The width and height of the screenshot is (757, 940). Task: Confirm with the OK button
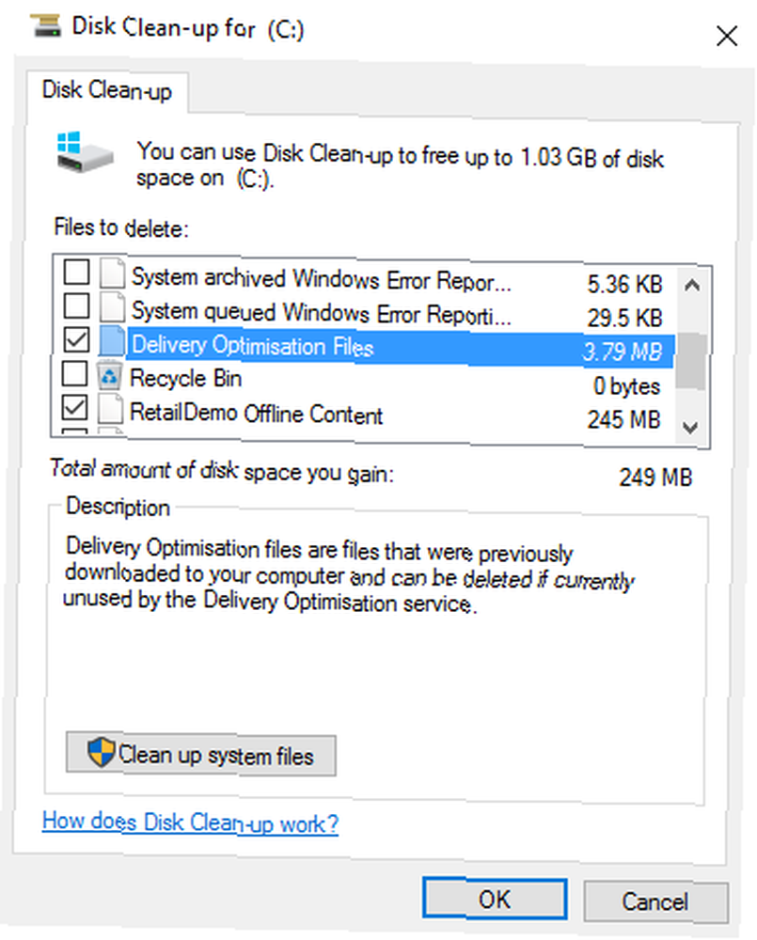click(x=495, y=899)
